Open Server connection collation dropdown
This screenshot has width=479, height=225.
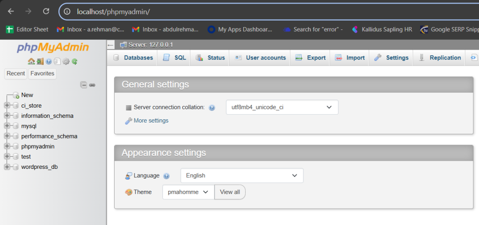pyautogui.click(x=282, y=107)
